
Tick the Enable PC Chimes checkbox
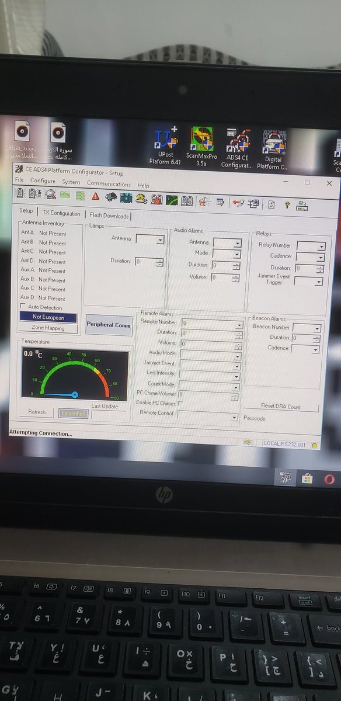[180, 403]
